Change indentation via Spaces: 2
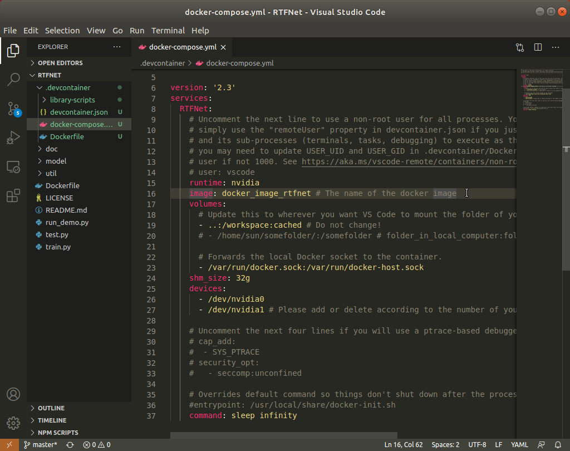The image size is (570, 451). 445,445
